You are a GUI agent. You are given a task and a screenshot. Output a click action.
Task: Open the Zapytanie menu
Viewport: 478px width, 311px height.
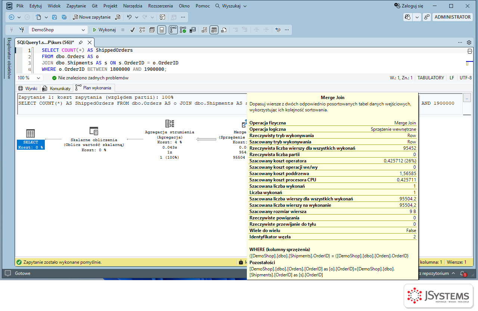(x=76, y=6)
